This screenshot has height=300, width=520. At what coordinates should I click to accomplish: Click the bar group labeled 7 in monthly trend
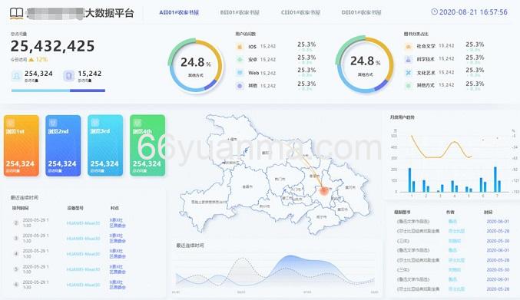point(497,179)
